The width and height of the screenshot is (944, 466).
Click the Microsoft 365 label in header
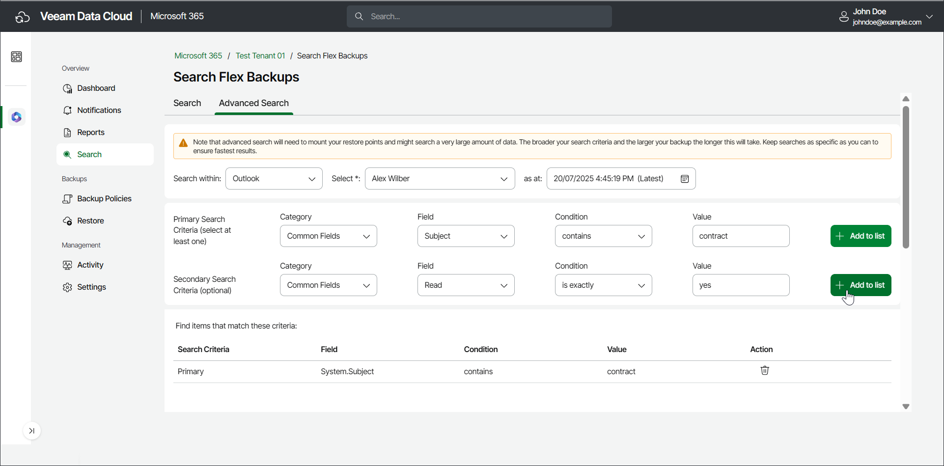(x=177, y=16)
